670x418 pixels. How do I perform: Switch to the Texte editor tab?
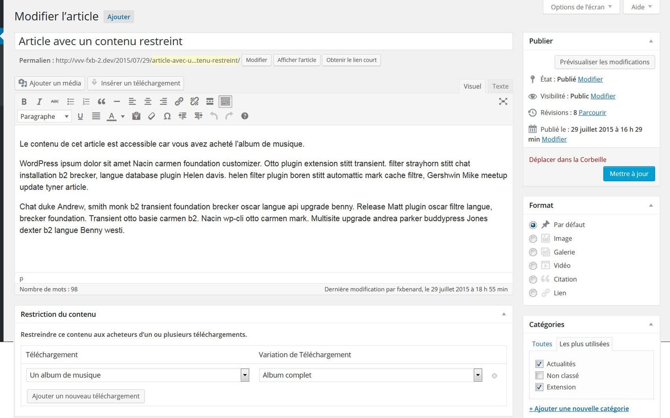click(500, 86)
